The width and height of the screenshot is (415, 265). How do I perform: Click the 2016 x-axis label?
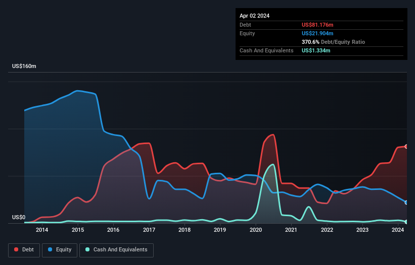[113, 230]
